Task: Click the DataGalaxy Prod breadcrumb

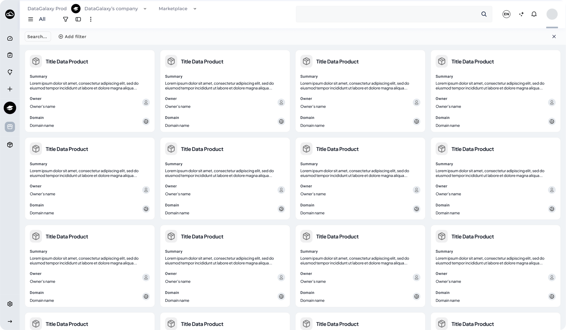Action: (47, 9)
